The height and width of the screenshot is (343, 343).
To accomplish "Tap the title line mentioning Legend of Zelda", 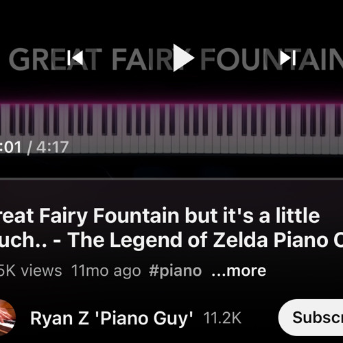I will (x=171, y=240).
